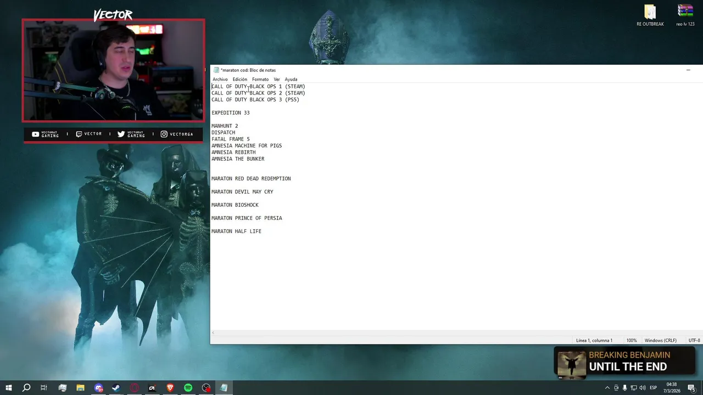The width and height of the screenshot is (703, 395).
Task: Click the line 'CALL OF DUTY BLACK OPS 2 (STEAM)'
Action: click(258, 93)
